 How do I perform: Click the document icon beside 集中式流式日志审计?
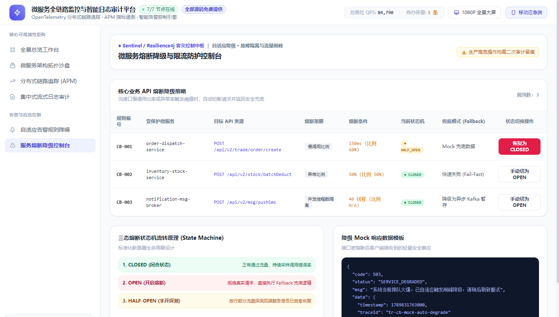point(13,97)
